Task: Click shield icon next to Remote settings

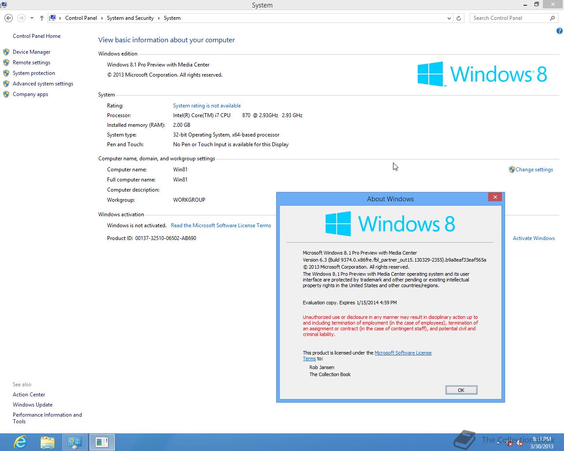Action: click(6, 63)
